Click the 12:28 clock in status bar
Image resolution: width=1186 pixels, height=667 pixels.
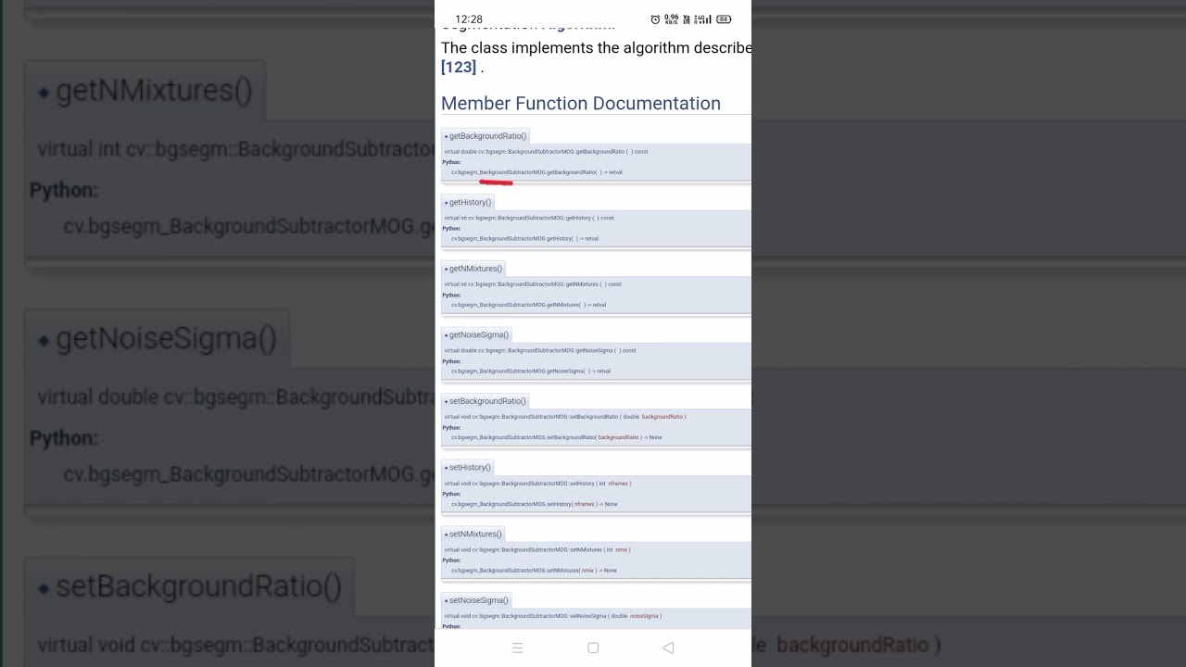(469, 19)
